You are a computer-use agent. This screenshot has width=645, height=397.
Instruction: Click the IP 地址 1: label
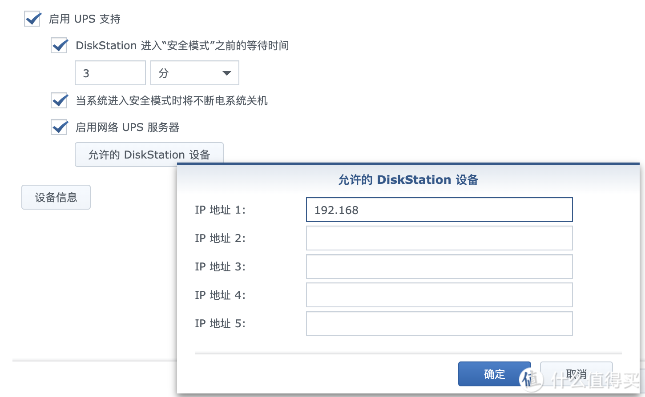(220, 210)
